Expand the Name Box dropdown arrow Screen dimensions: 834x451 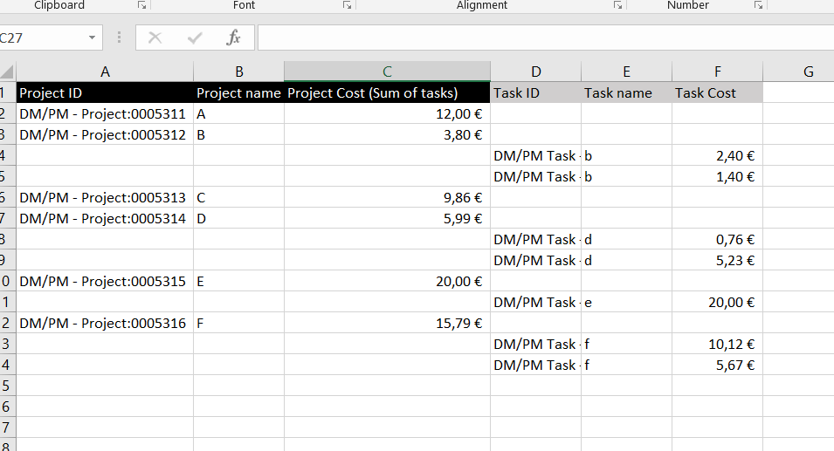92,38
